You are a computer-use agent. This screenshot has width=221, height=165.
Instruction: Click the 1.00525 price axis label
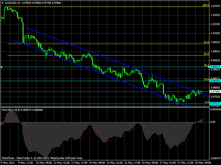pyautogui.click(x=215, y=42)
